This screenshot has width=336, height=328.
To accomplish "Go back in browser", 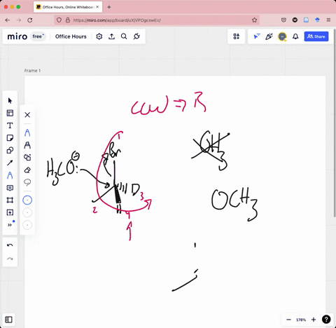I will point(8,20).
